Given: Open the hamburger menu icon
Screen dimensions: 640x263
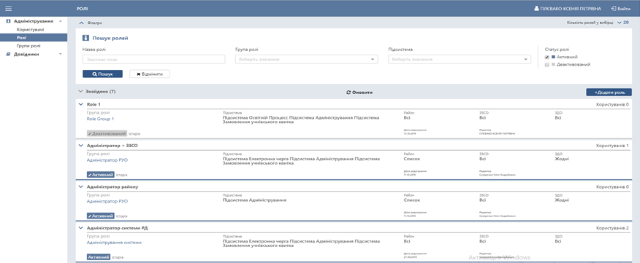Looking at the screenshot, I should pyautogui.click(x=8, y=8).
